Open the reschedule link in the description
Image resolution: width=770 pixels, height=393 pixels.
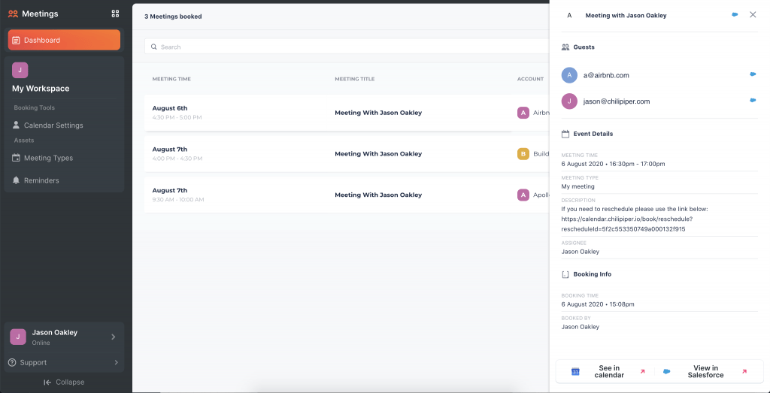point(626,224)
